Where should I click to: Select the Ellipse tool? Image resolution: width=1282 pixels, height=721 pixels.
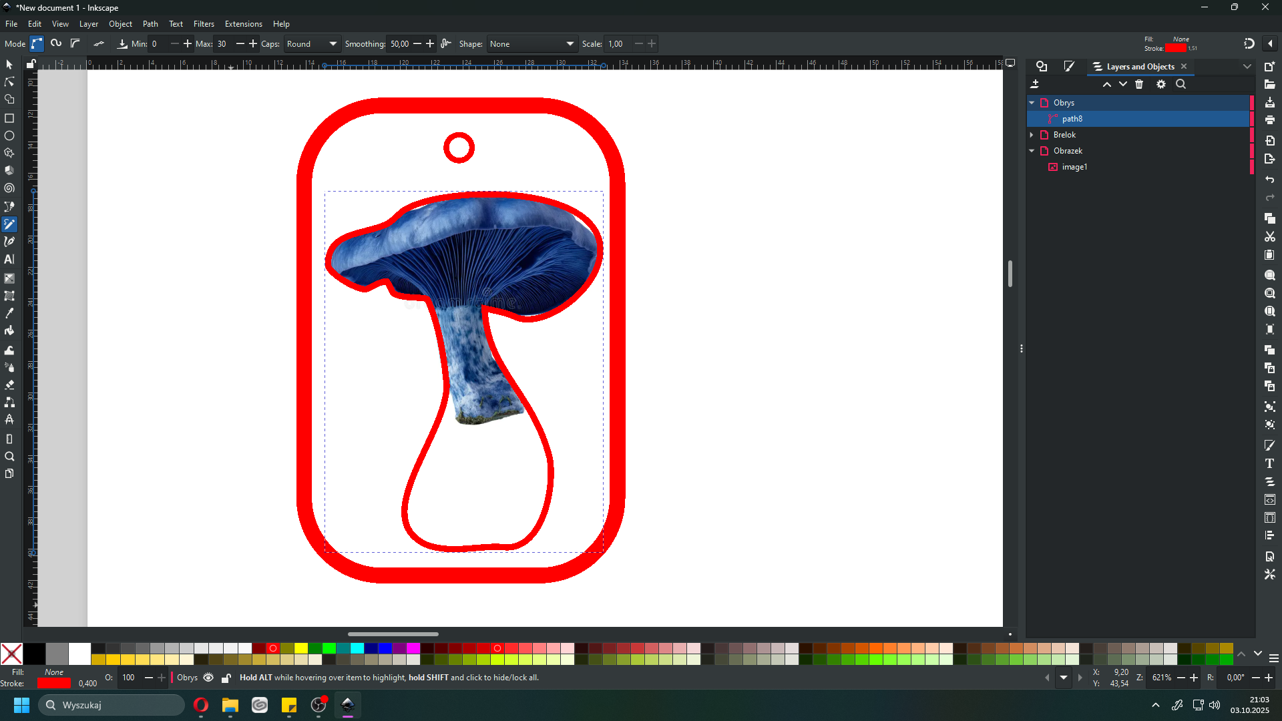[x=9, y=136]
